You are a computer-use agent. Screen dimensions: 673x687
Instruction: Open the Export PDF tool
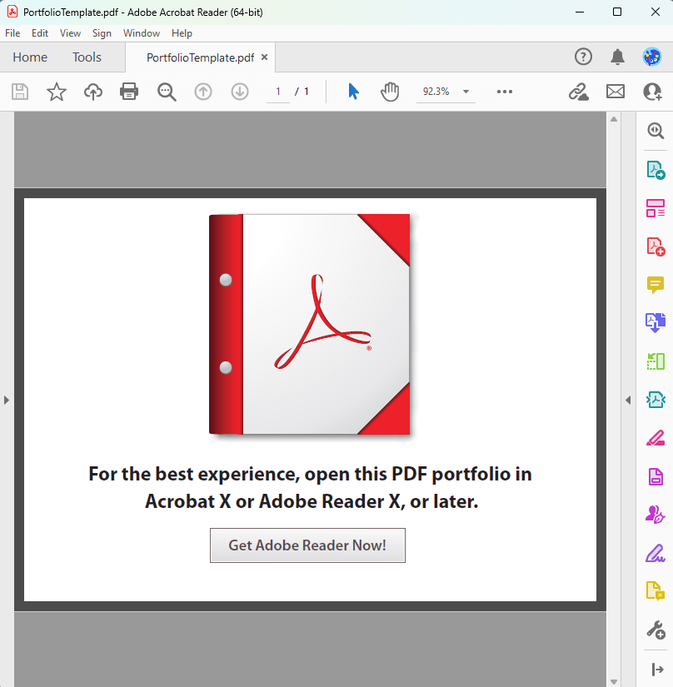tap(656, 169)
